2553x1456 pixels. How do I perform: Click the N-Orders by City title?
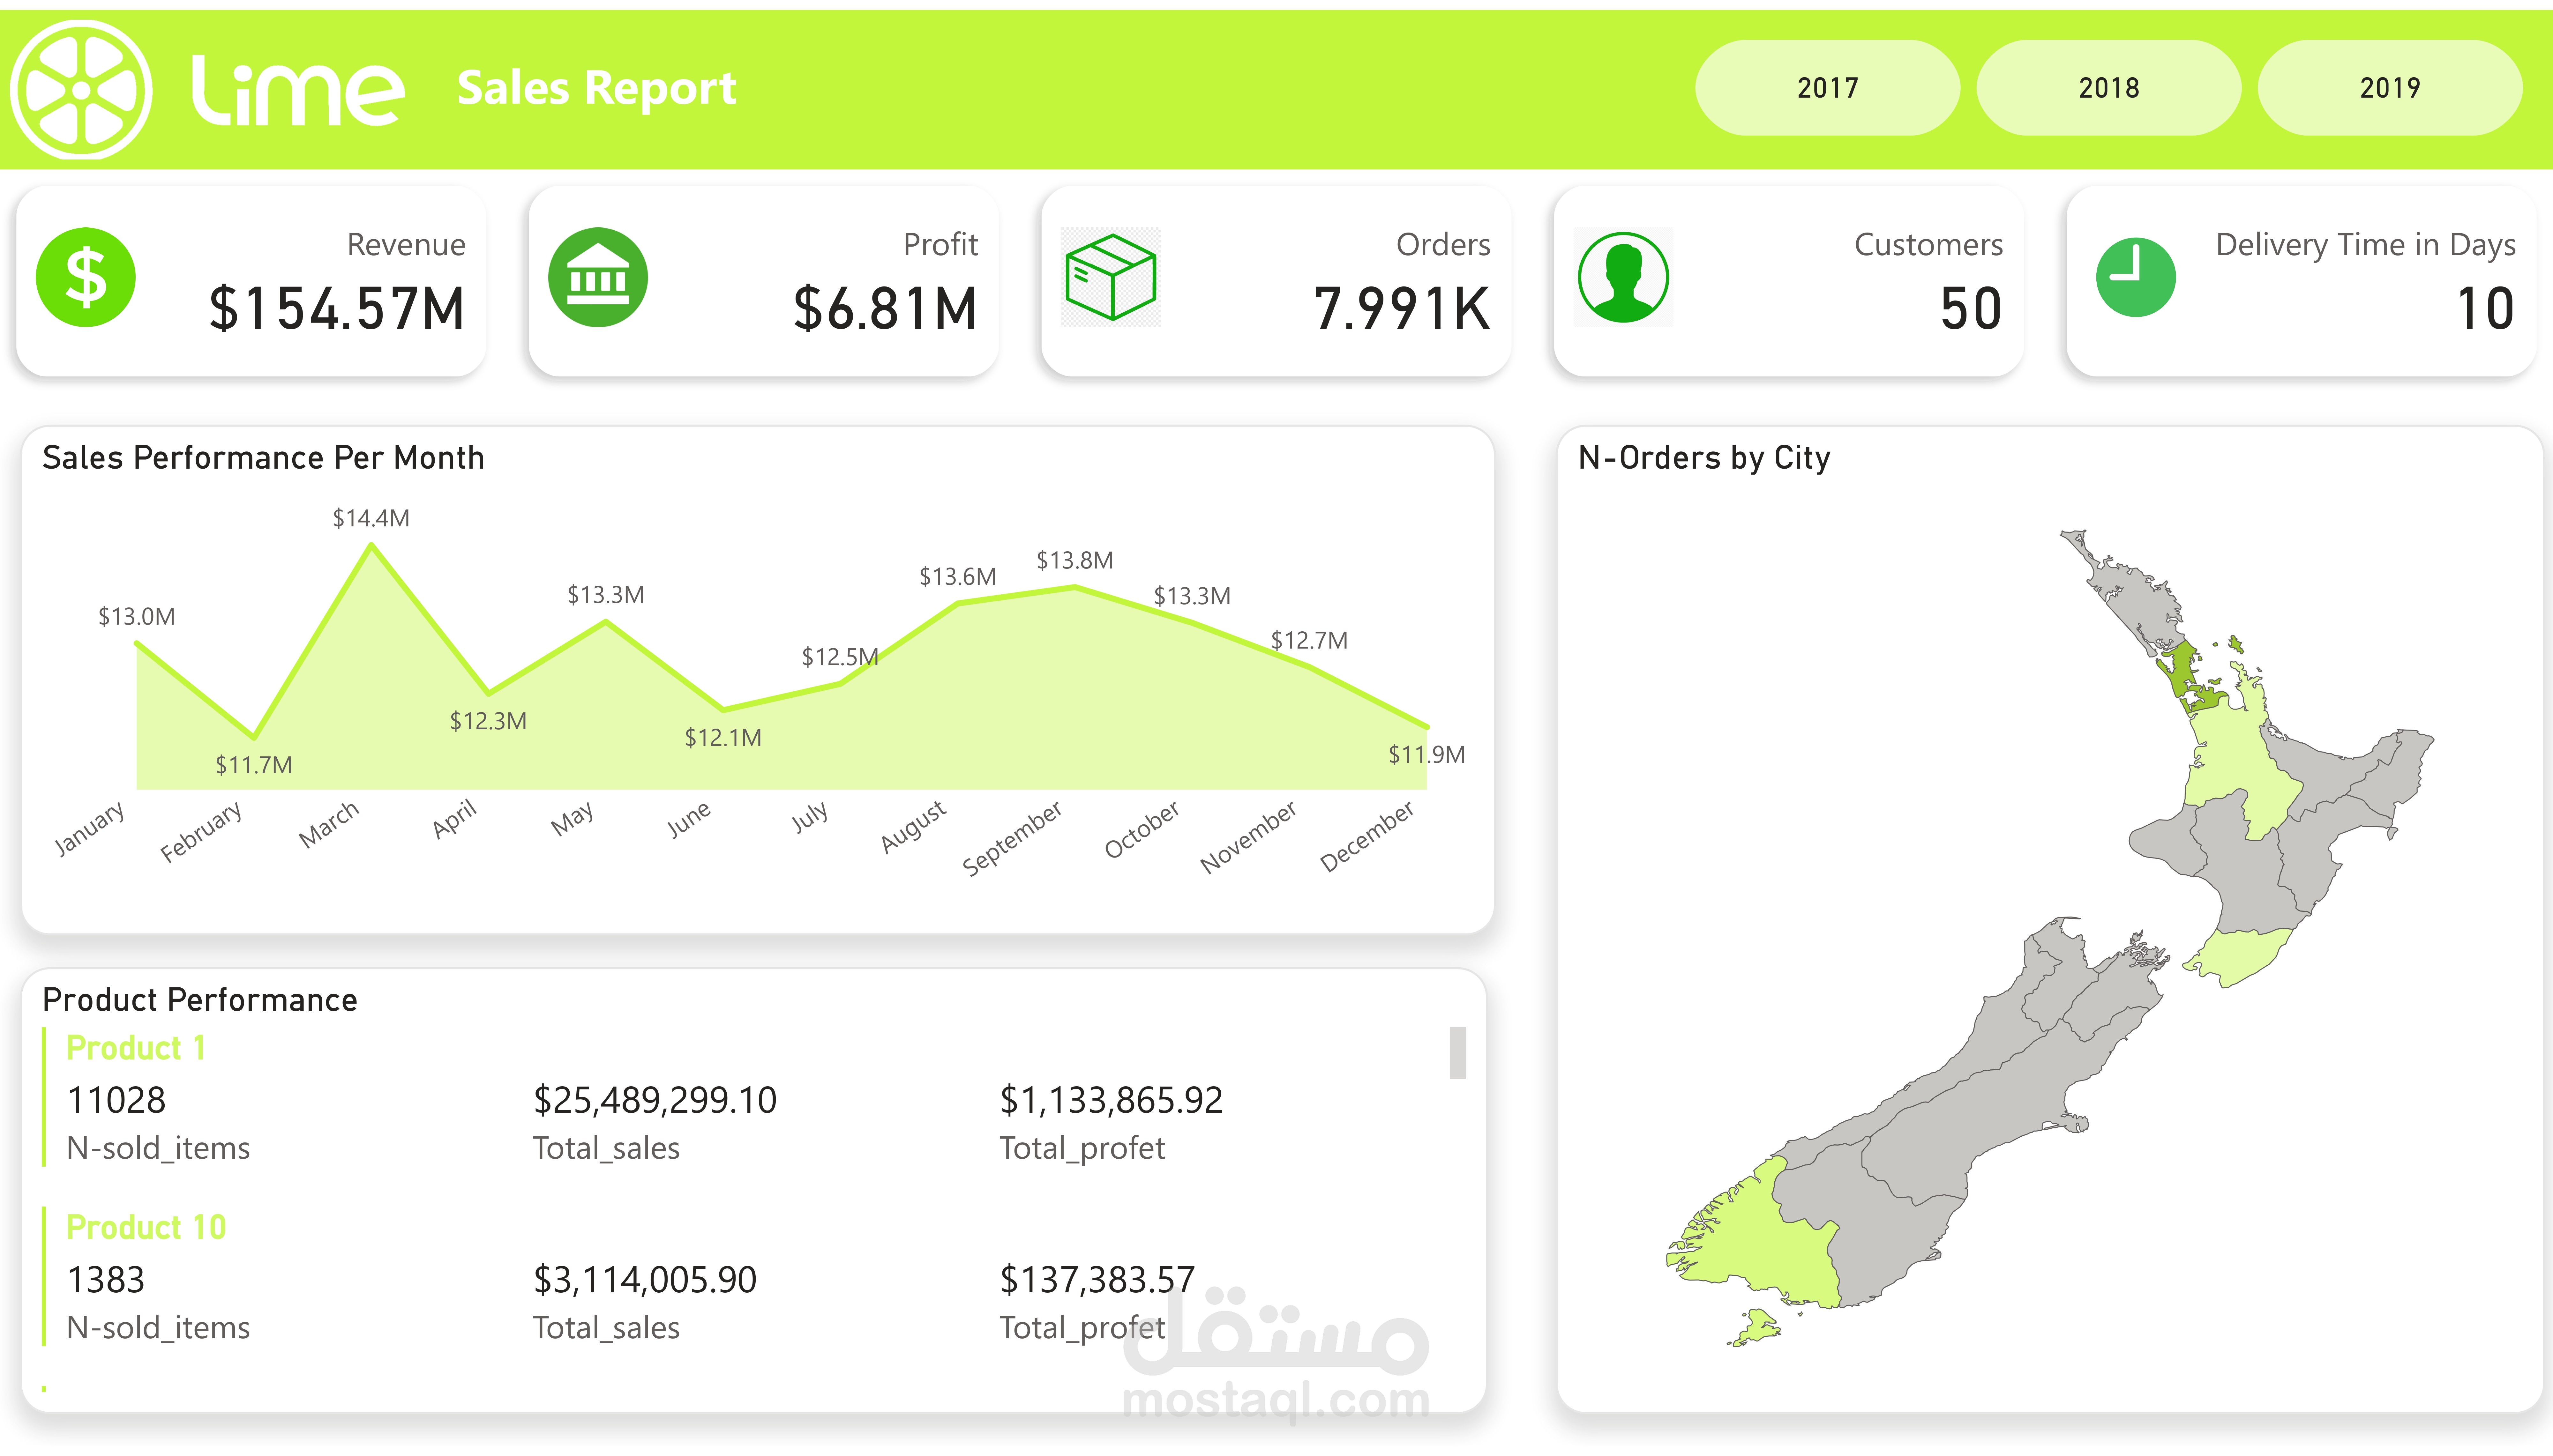[x=1704, y=458]
